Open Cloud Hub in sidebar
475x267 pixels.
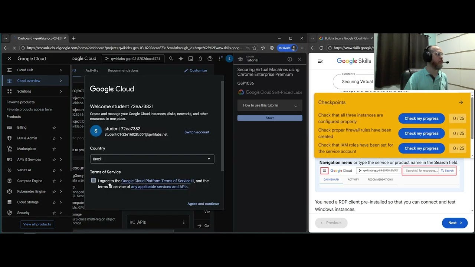(35, 70)
